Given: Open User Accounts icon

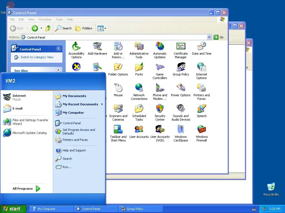Looking at the screenshot, I should tap(139, 132).
